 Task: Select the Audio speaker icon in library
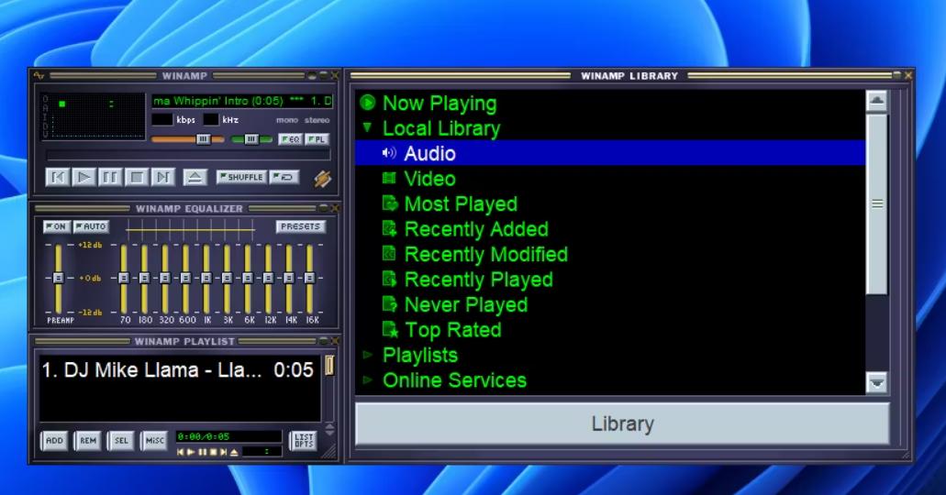click(x=389, y=153)
